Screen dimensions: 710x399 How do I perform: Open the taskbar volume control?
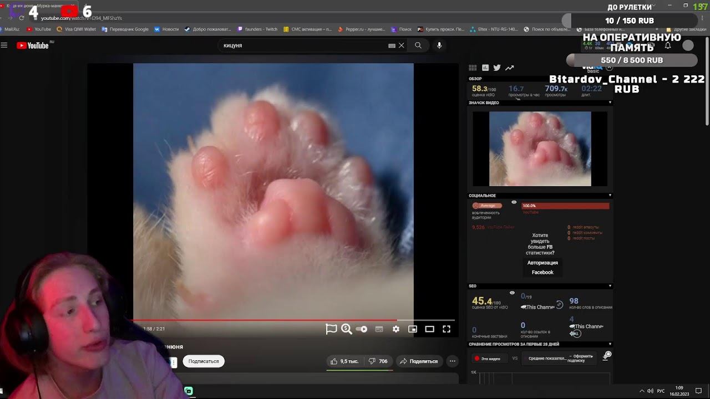(x=651, y=391)
